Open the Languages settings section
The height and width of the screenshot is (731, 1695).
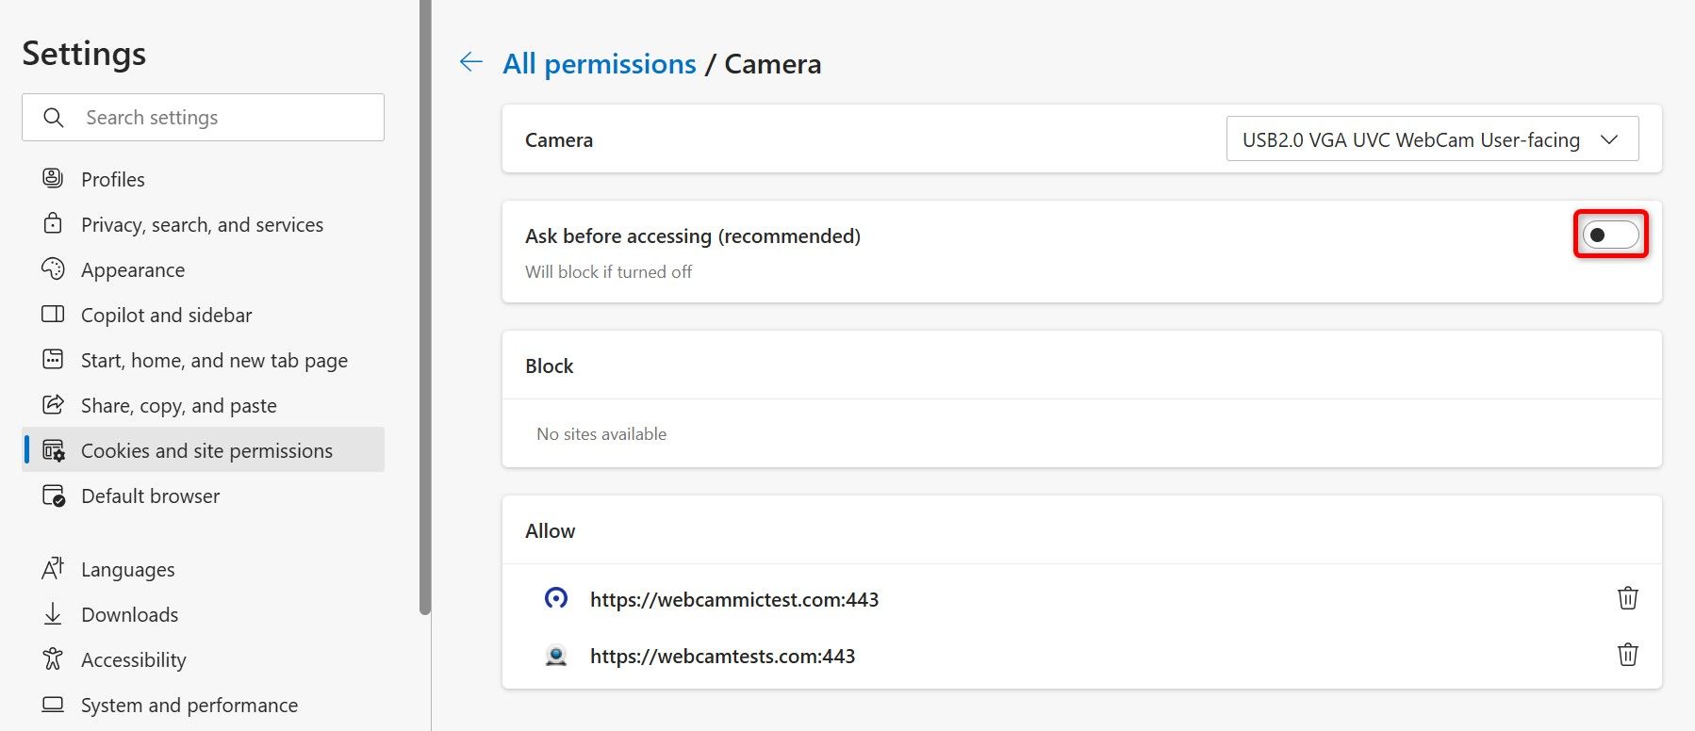[x=127, y=569]
